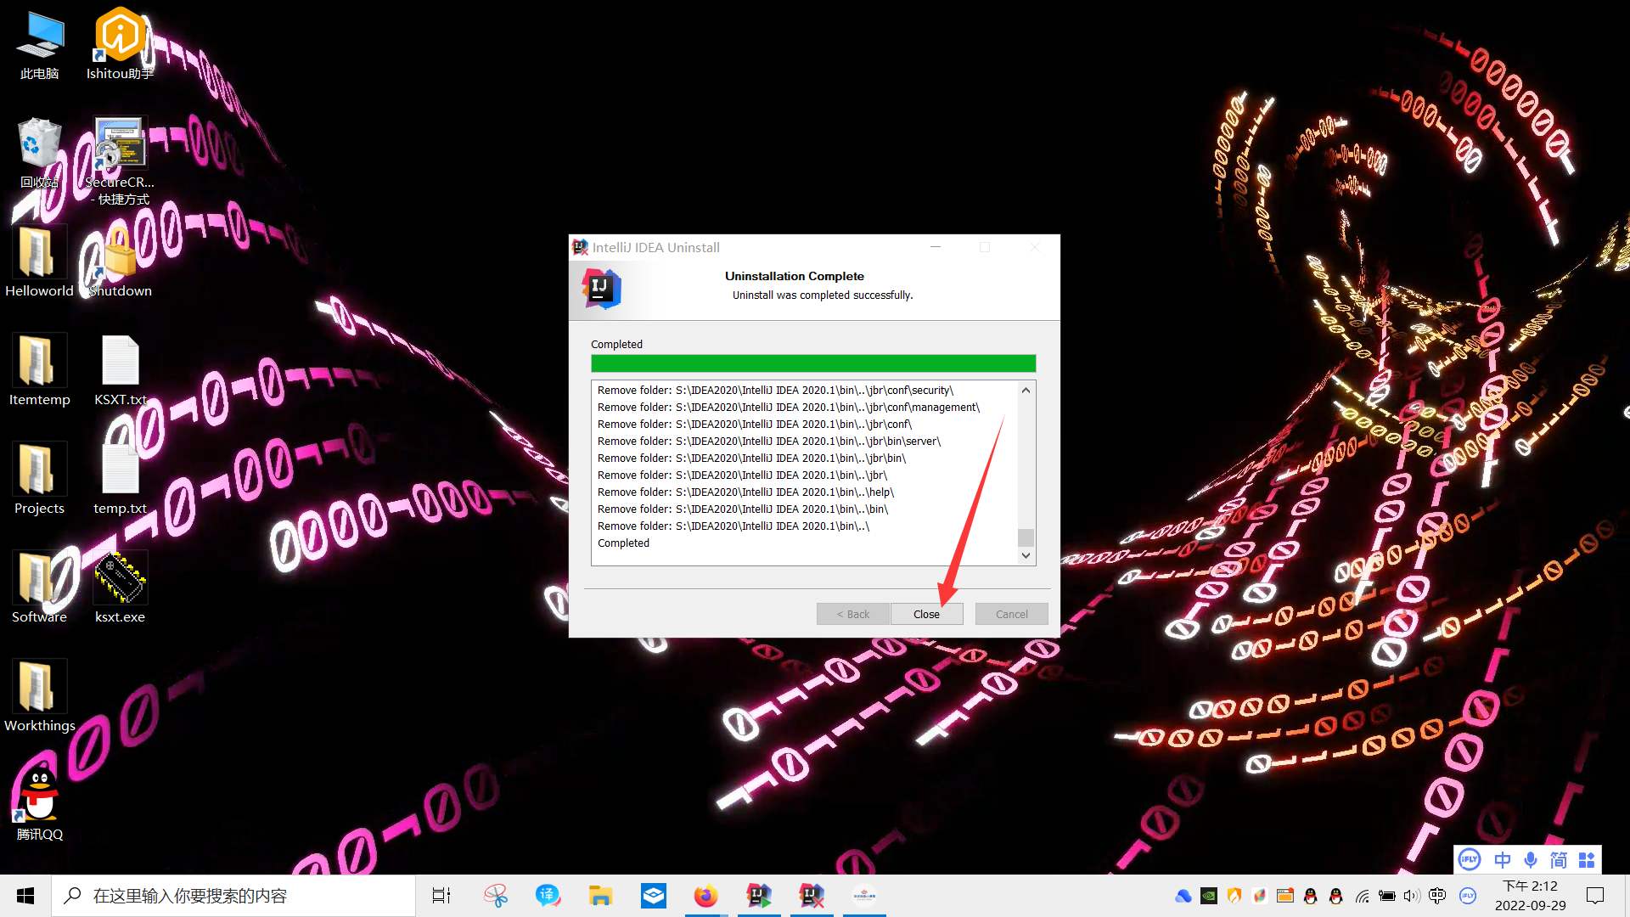Image resolution: width=1630 pixels, height=917 pixels.
Task: Select the Shutdown desktop shortcut
Action: click(x=120, y=253)
